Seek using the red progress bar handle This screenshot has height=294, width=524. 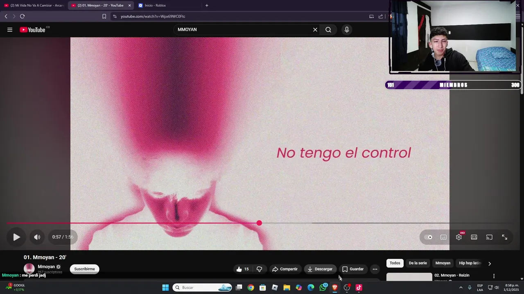tap(259, 223)
